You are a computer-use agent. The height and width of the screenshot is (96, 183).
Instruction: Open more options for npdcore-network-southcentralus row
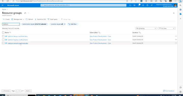click(x=176, y=43)
